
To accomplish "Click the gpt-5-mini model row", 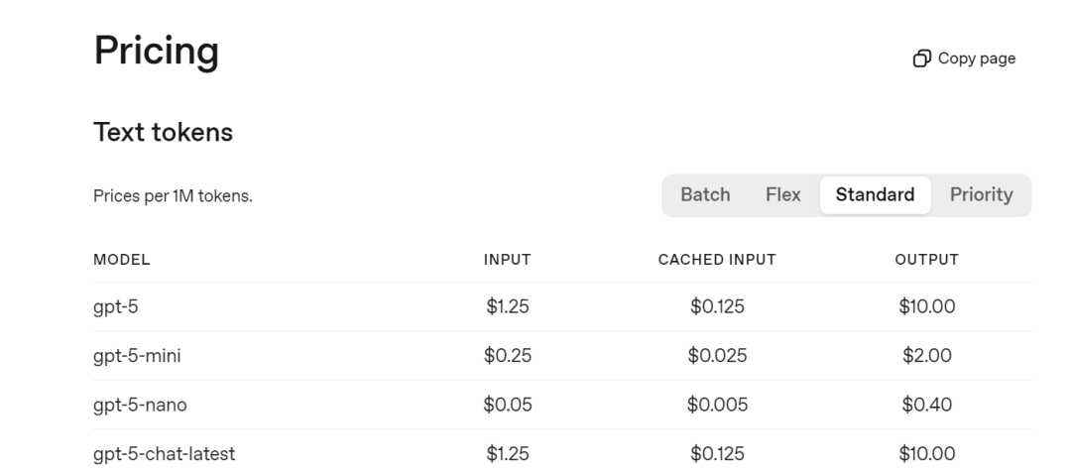I will 562,356.
